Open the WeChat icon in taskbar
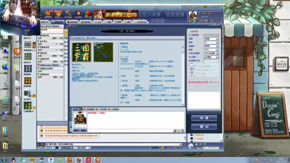Screen dimensions: 290x163 click(23, 160)
